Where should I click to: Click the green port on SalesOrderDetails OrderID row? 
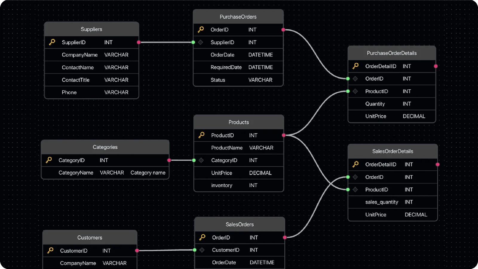[x=348, y=177]
